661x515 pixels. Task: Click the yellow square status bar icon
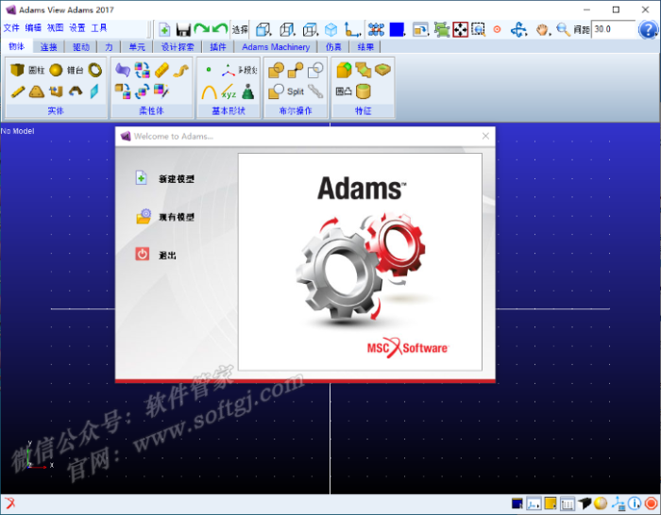click(x=551, y=504)
